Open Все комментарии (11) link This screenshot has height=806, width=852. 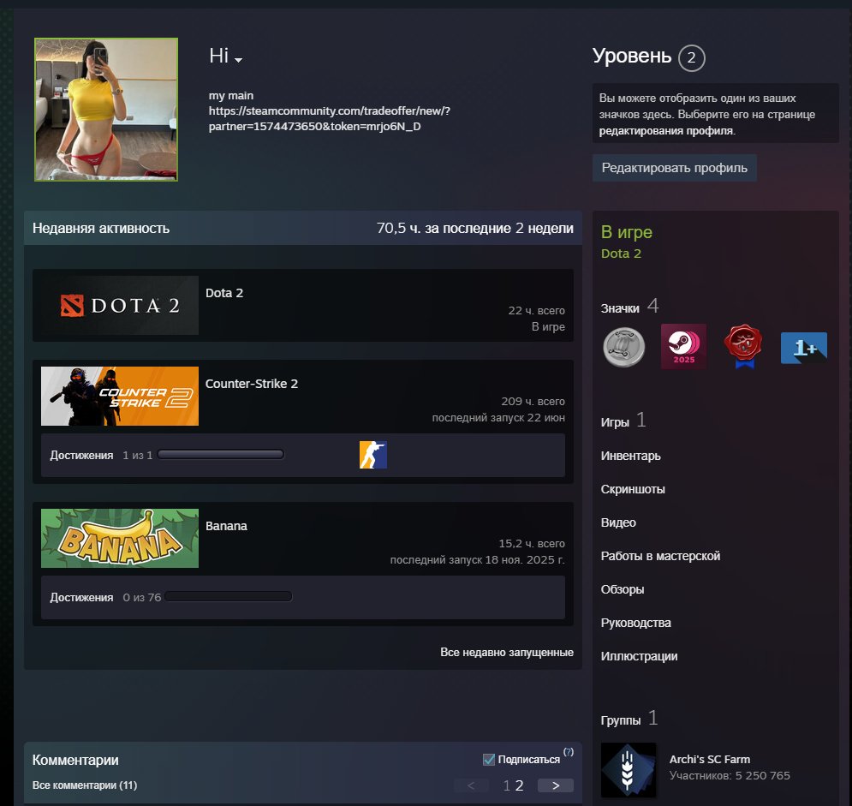85,785
